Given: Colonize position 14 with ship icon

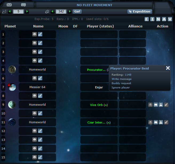Looking at the screenshot, I should (34, 149).
